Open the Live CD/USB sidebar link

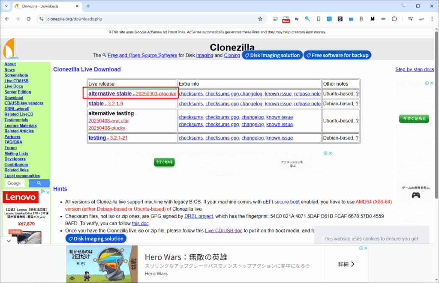tap(16, 81)
